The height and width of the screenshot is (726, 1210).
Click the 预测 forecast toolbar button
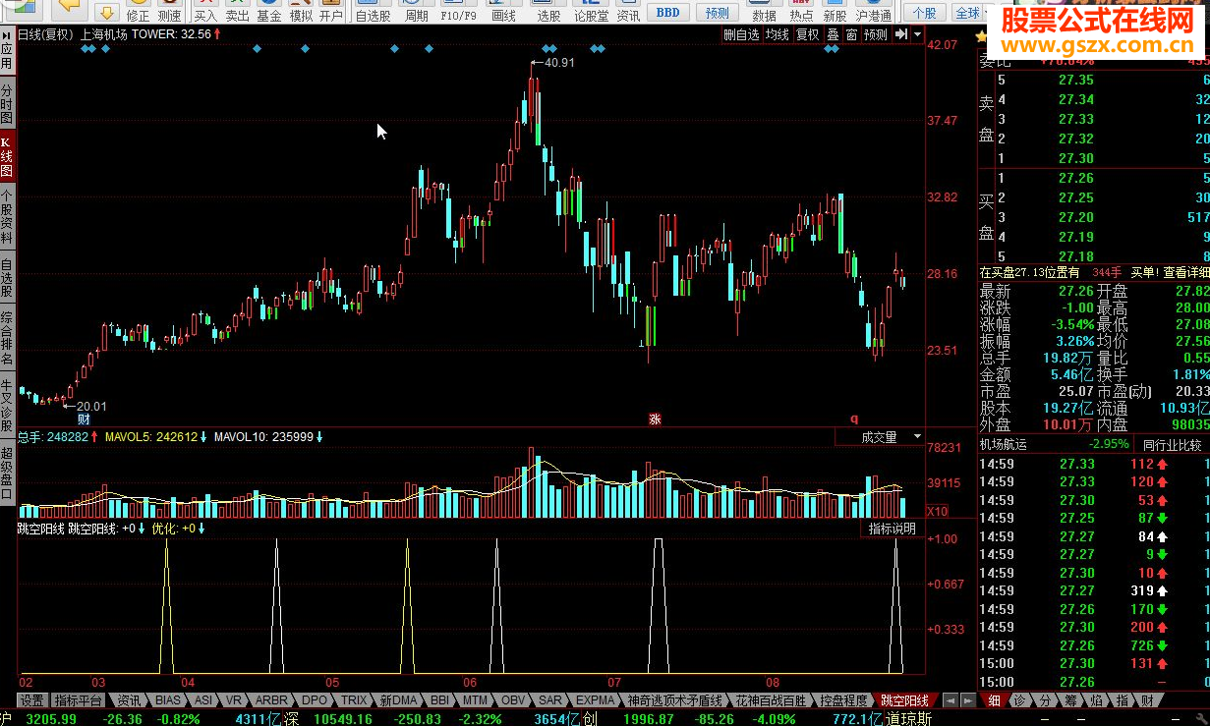click(718, 13)
